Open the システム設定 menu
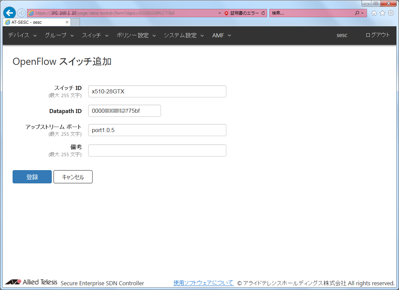Image resolution: width=399 pixels, height=290 pixels. (184, 35)
